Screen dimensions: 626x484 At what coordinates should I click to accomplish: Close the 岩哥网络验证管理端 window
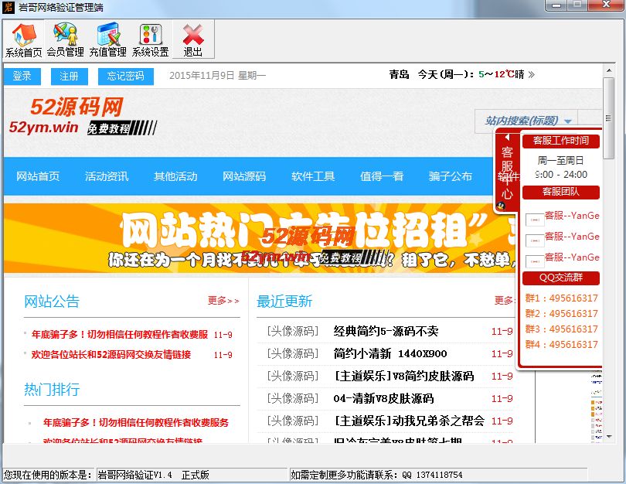coord(607,5)
